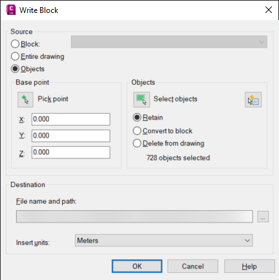Open Help for Write Block
Screen dimensions: 279x280
(249, 266)
